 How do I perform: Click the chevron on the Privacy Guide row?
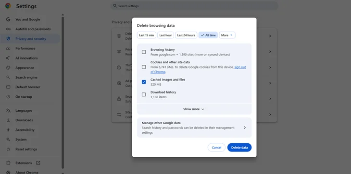tap(270, 52)
